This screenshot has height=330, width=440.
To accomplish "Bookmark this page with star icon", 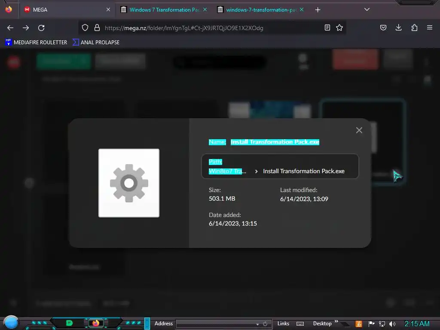I will click(x=339, y=27).
